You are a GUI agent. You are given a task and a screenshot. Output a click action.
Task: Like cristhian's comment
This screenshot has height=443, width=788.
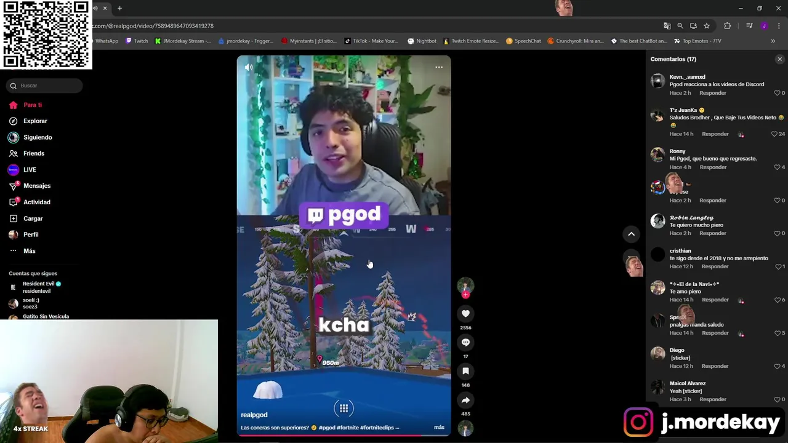point(777,267)
